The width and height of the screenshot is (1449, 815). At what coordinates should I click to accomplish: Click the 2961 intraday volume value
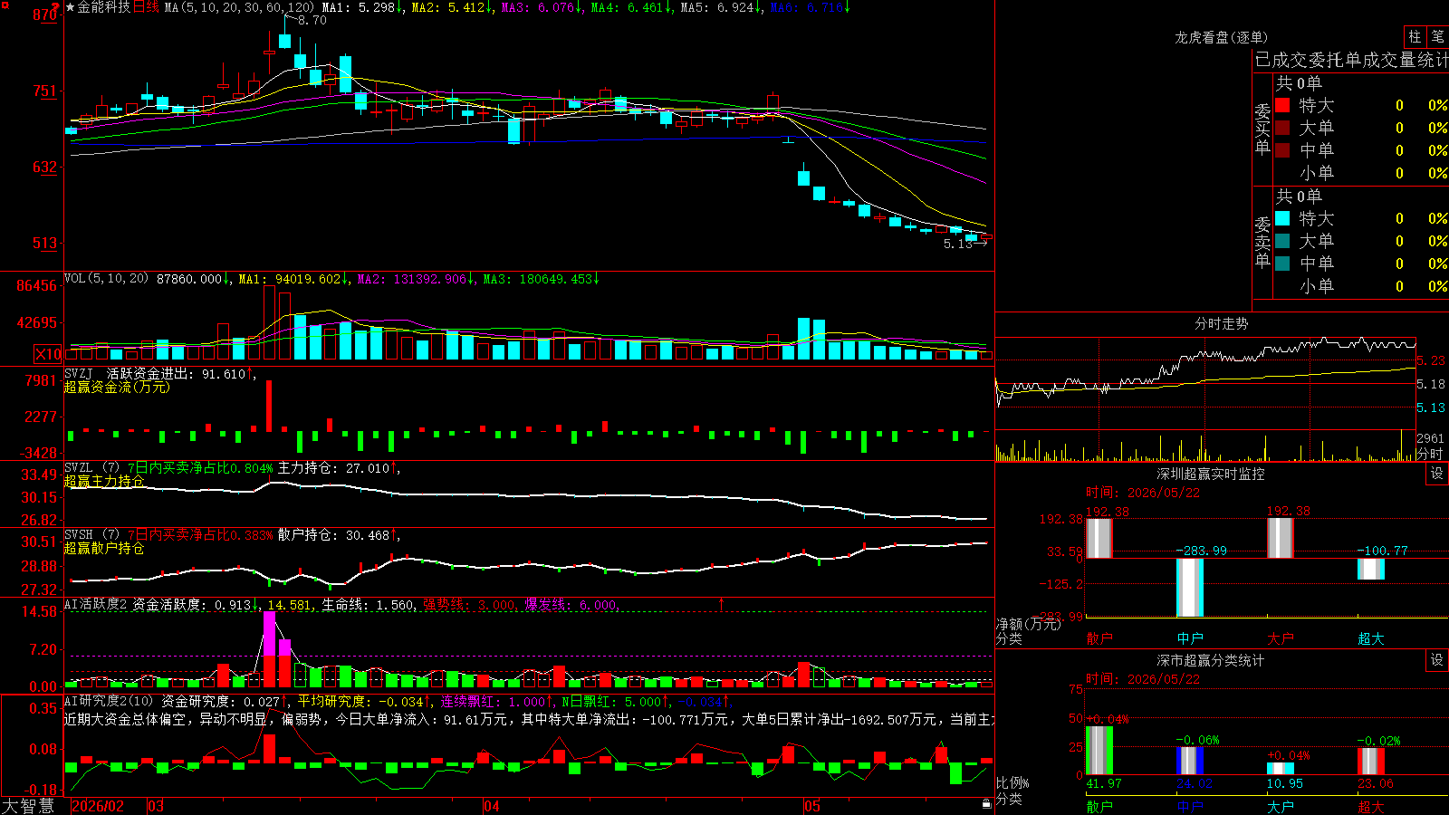tap(1430, 438)
